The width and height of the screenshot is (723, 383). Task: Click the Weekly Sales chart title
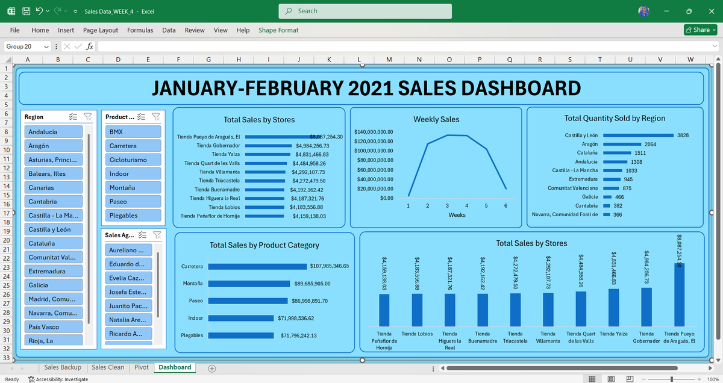436,119
